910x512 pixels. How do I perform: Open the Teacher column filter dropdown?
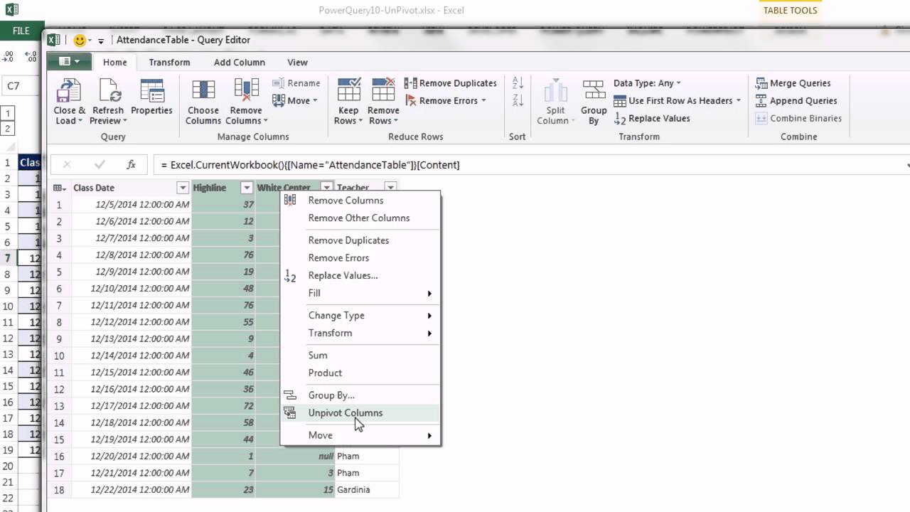(x=390, y=188)
